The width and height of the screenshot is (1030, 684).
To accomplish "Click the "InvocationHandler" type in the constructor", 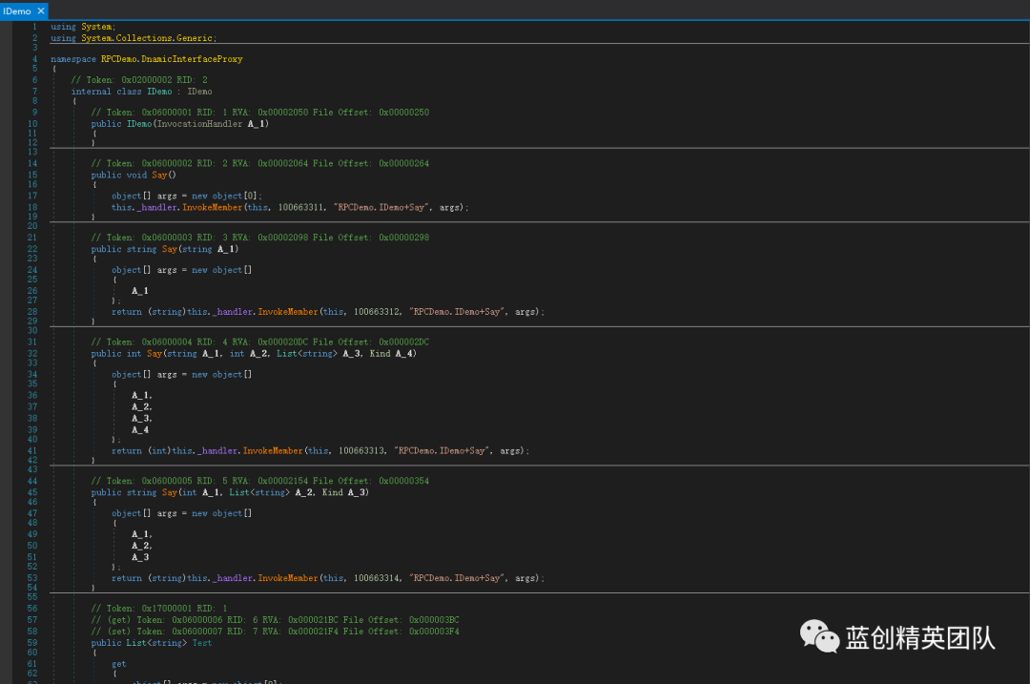I will point(199,123).
